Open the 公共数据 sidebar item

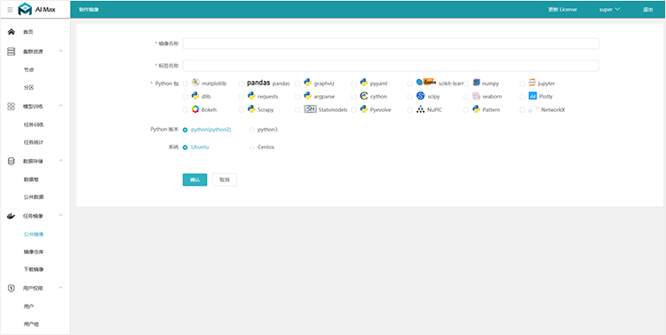[34, 197]
